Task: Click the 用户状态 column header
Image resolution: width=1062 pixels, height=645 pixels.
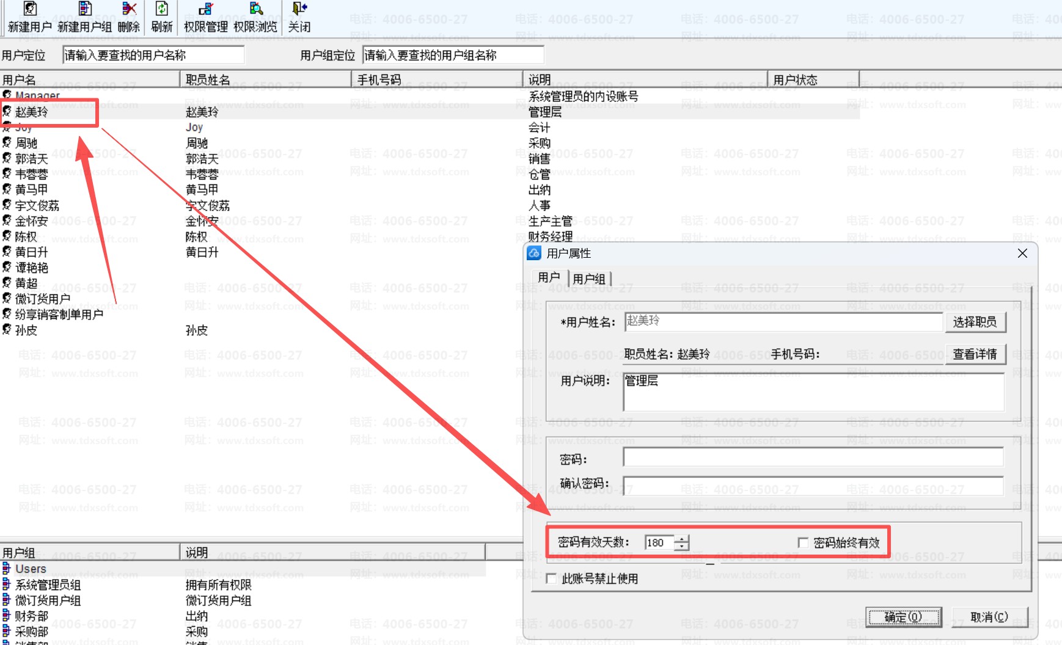Action: click(813, 79)
